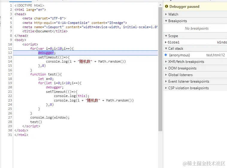Screen dimensions: 227x168
Task: Collapse the Breakpoints section
Action: (195, 21)
